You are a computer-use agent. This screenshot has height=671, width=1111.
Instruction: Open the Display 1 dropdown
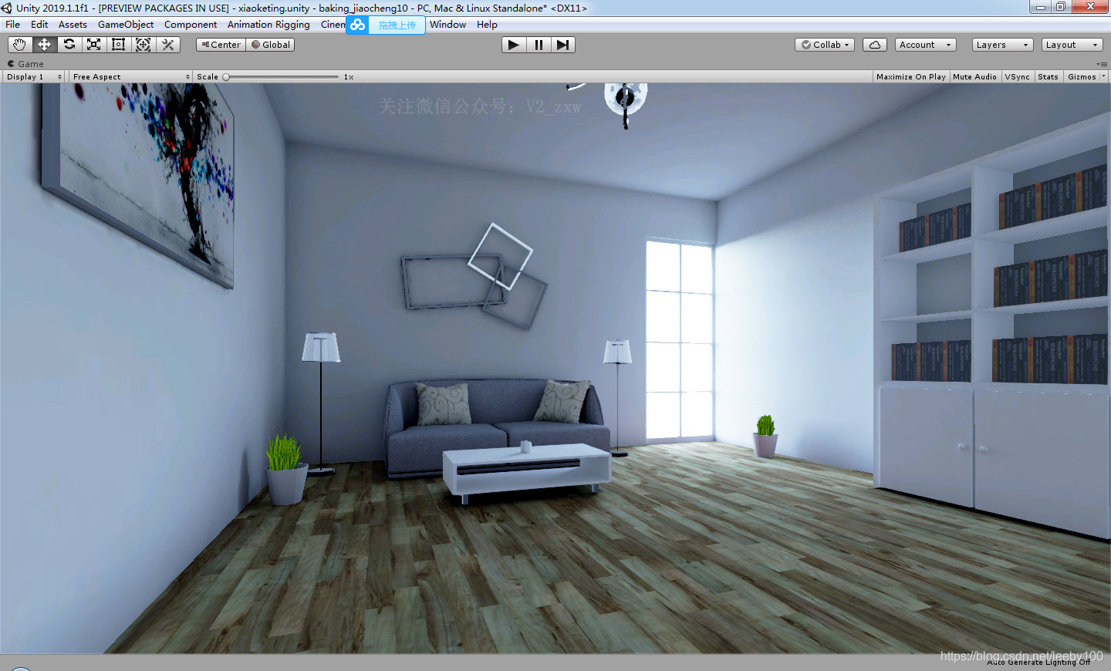tap(33, 76)
